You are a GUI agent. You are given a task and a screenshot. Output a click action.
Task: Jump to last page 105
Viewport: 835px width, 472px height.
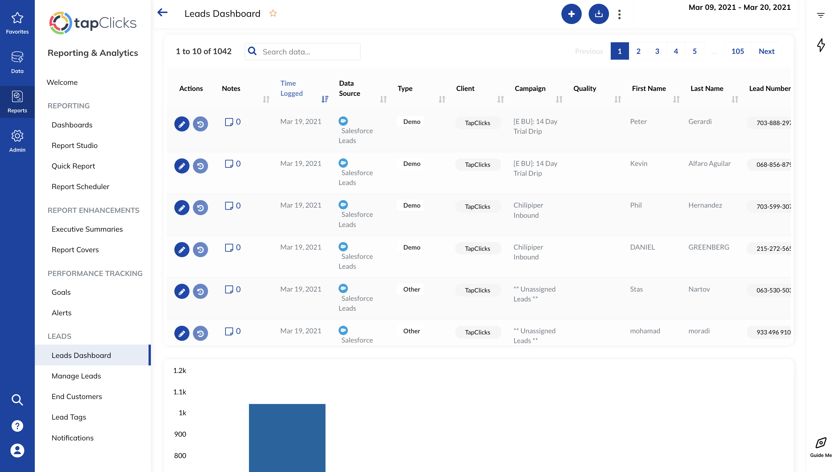(x=738, y=51)
